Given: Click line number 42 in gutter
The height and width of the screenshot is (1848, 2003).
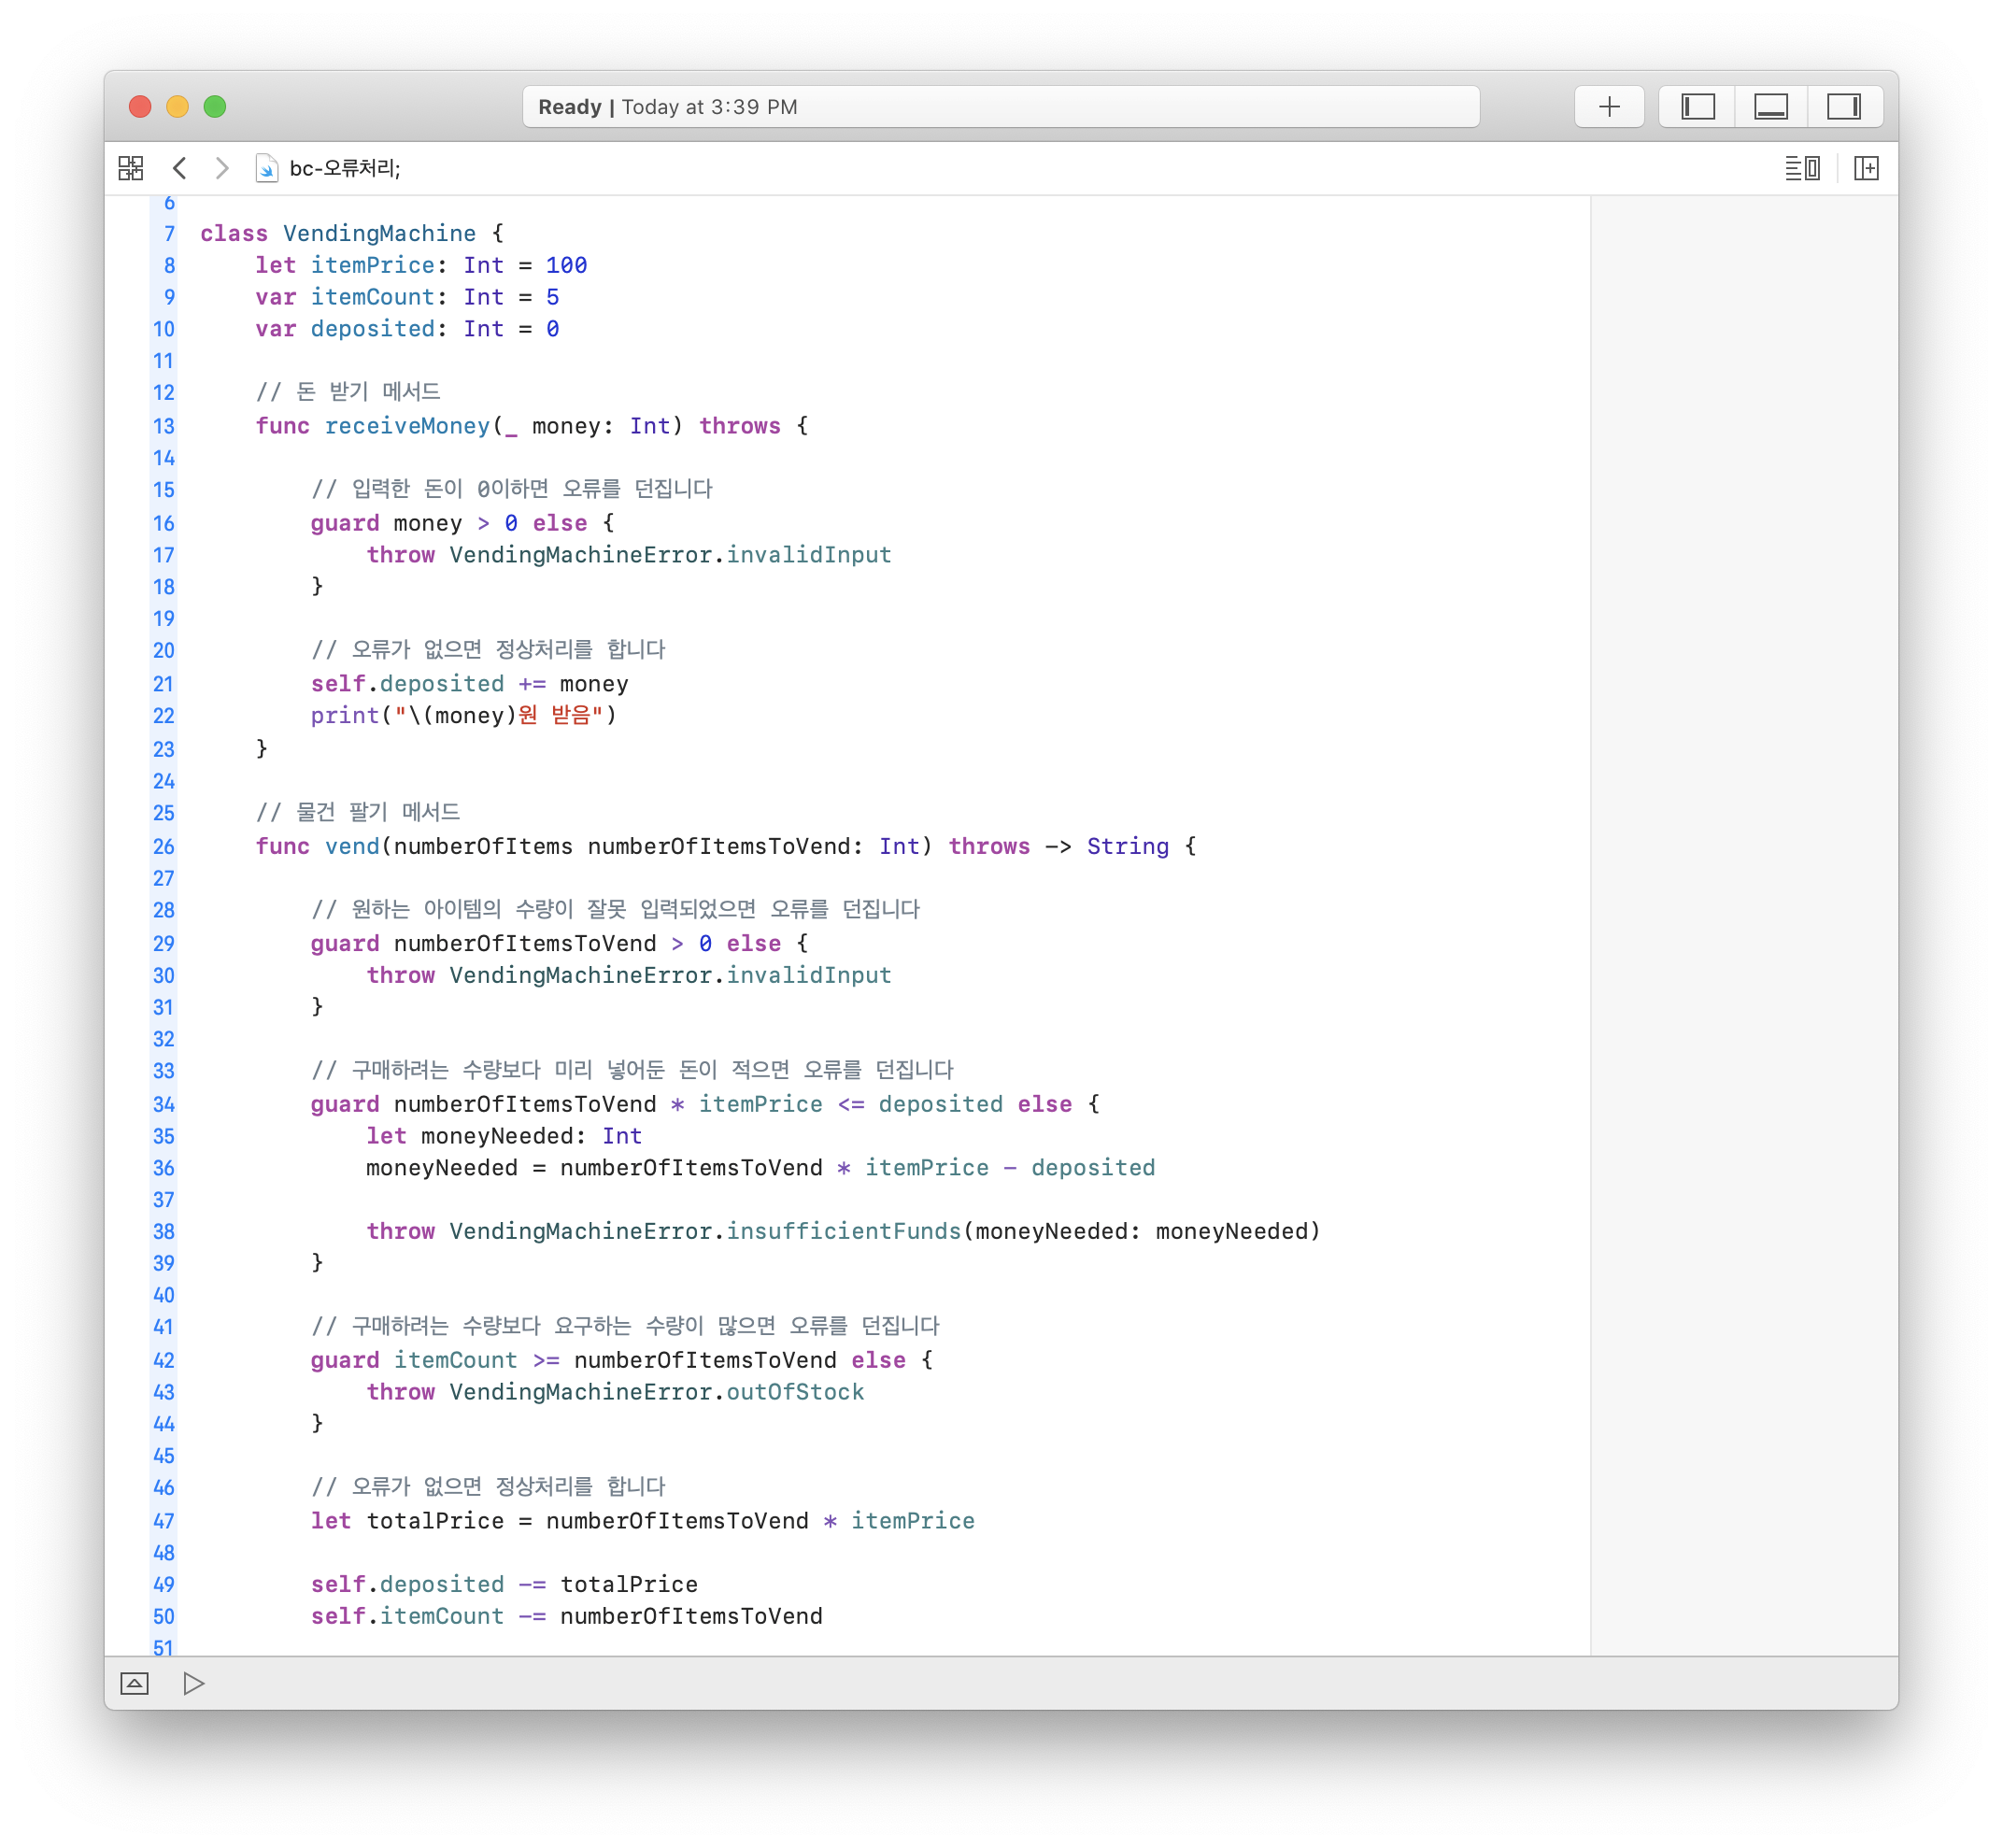Looking at the screenshot, I should (164, 1360).
